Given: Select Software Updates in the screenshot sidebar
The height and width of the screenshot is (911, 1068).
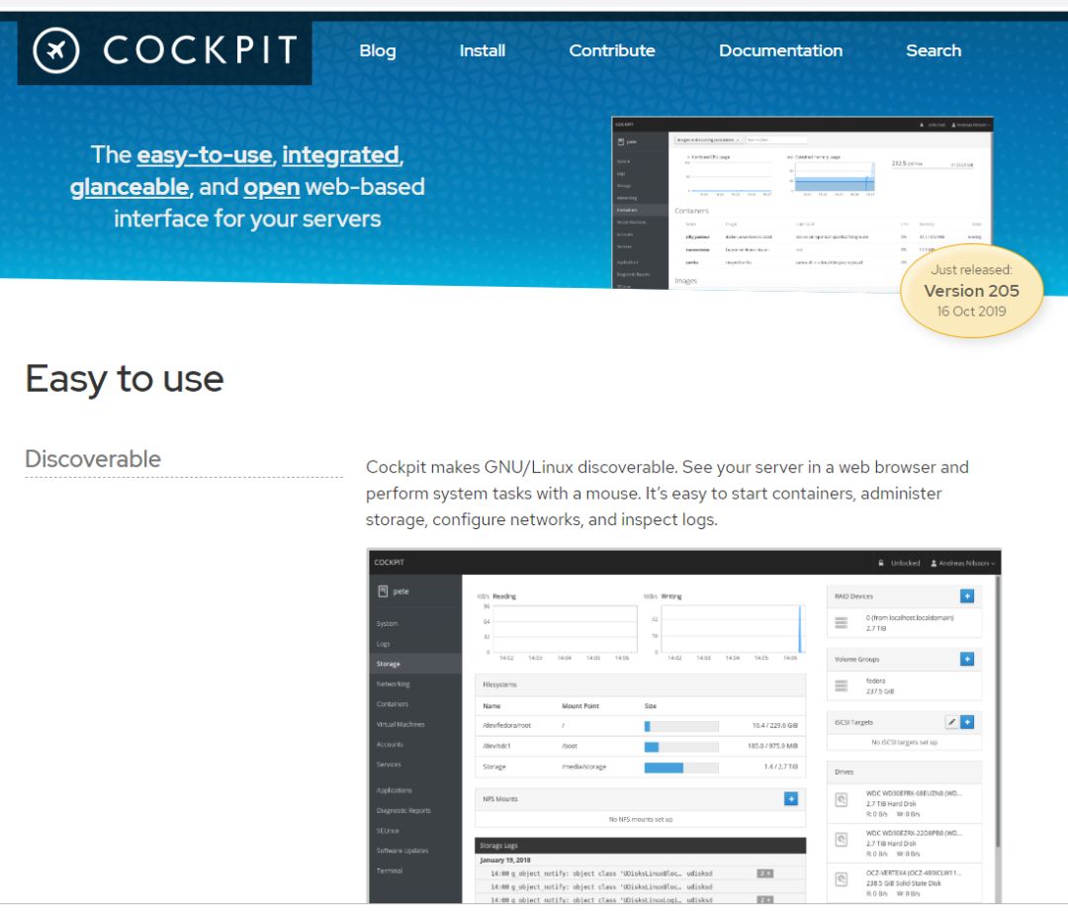Looking at the screenshot, I should [x=402, y=851].
